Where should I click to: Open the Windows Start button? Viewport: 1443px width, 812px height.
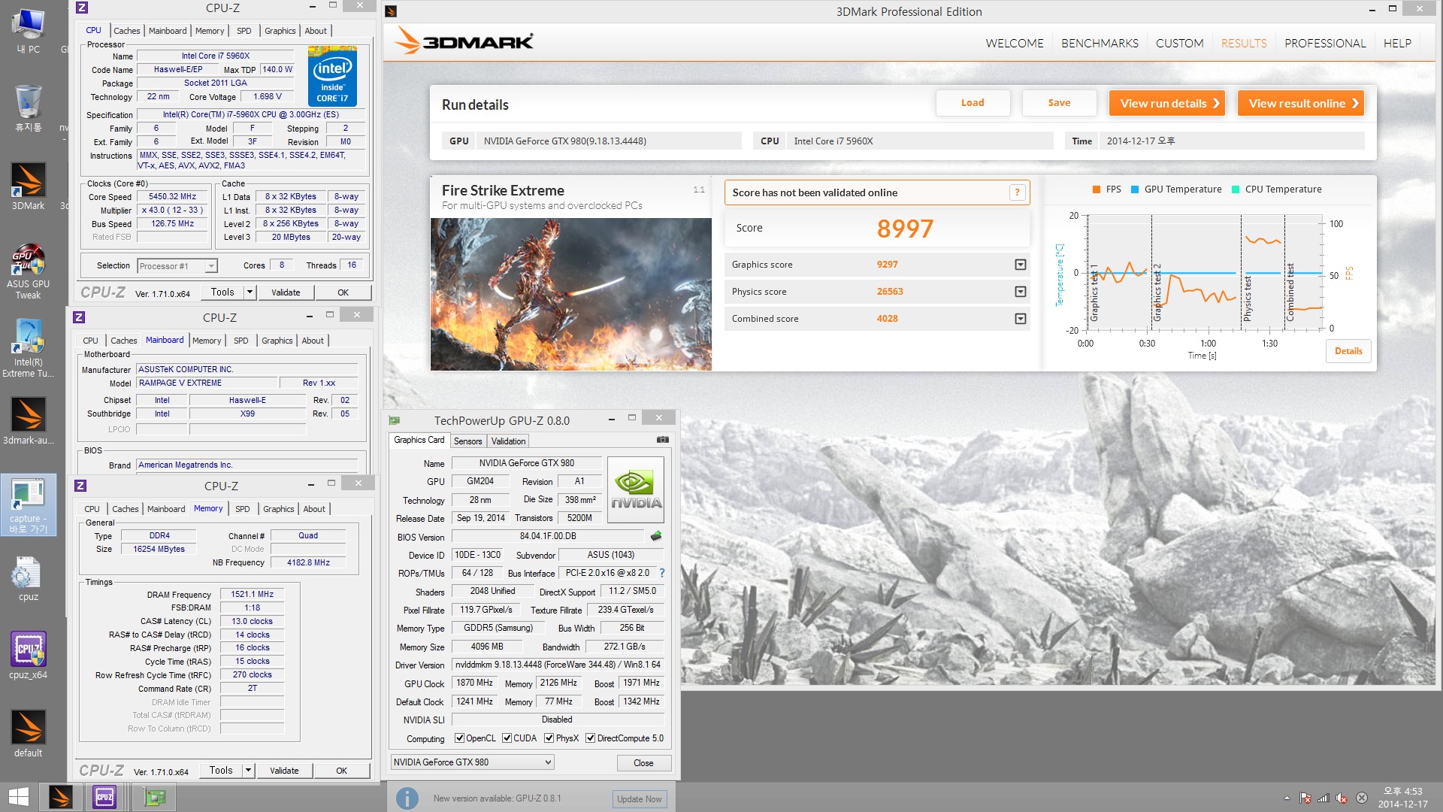(18, 797)
